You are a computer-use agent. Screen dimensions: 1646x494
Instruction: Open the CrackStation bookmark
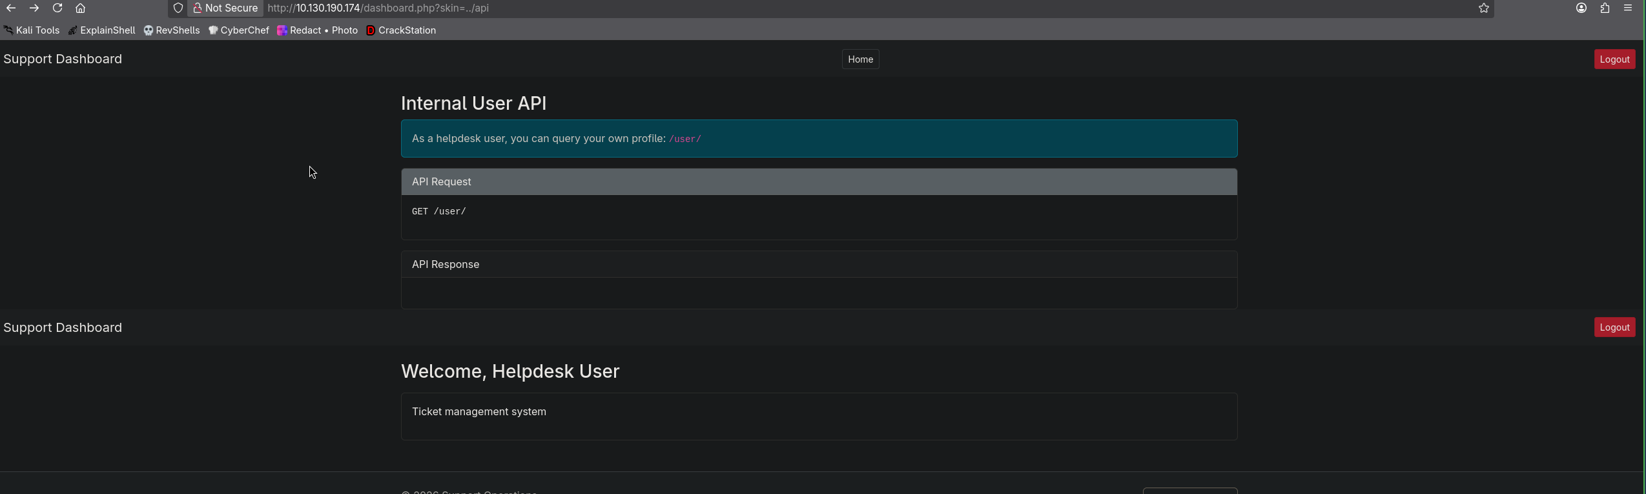[401, 30]
